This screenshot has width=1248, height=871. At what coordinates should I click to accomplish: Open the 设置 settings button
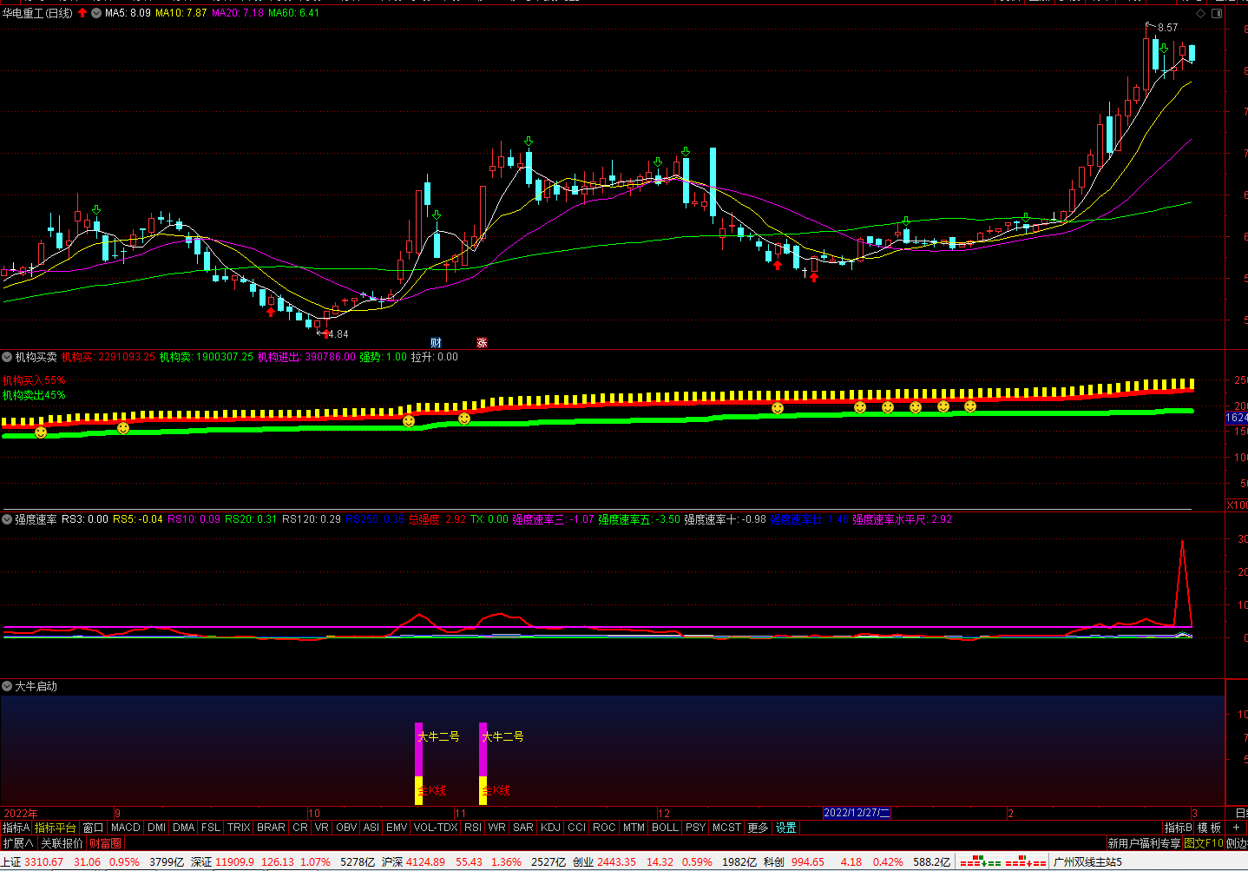click(786, 828)
